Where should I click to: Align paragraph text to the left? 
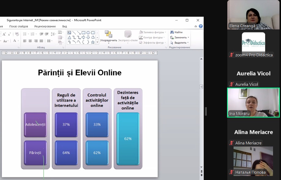point(25,41)
